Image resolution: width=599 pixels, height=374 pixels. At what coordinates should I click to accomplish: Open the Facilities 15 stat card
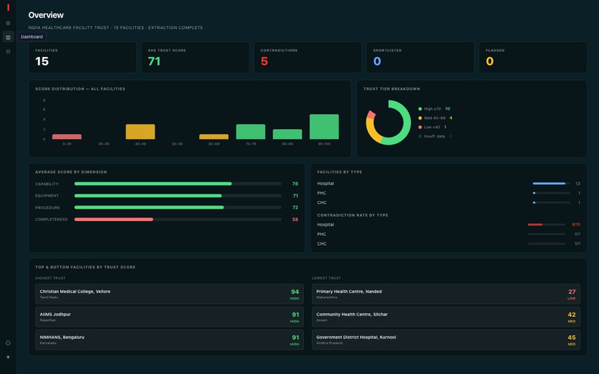click(x=82, y=58)
